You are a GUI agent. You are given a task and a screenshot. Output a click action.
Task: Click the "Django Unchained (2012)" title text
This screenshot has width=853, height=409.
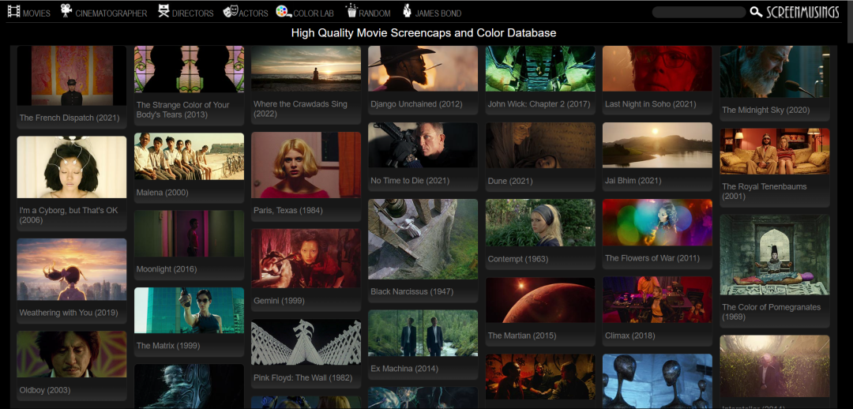tap(416, 104)
